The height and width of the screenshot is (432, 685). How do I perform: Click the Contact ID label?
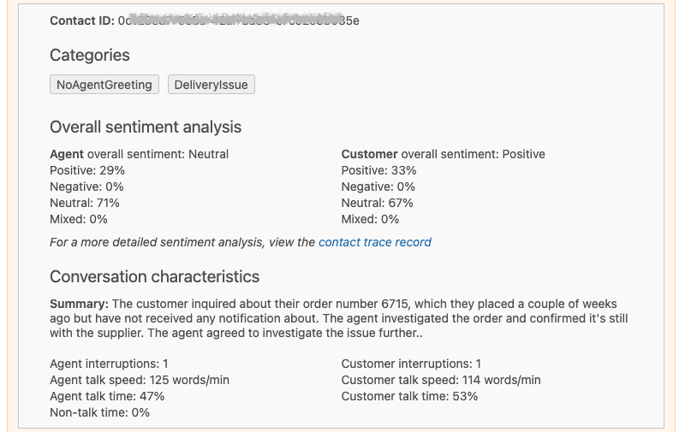pyautogui.click(x=81, y=20)
